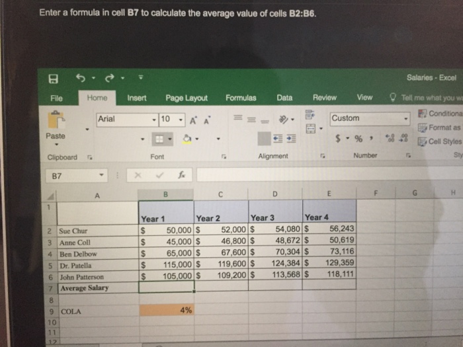Click the formula bar Cancel X icon

[138, 175]
